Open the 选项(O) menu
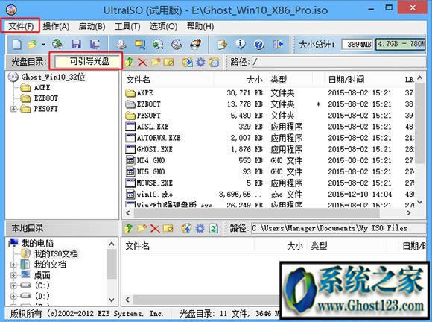432x322 pixels. click(x=163, y=26)
